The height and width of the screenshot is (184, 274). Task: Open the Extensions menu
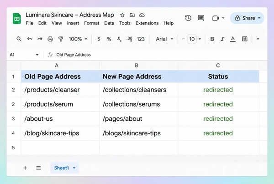coord(147,23)
